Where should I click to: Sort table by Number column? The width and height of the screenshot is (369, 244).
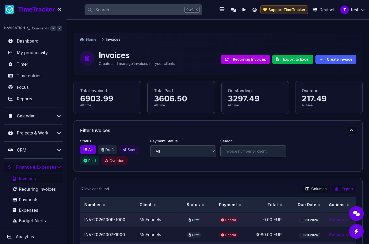point(95,205)
